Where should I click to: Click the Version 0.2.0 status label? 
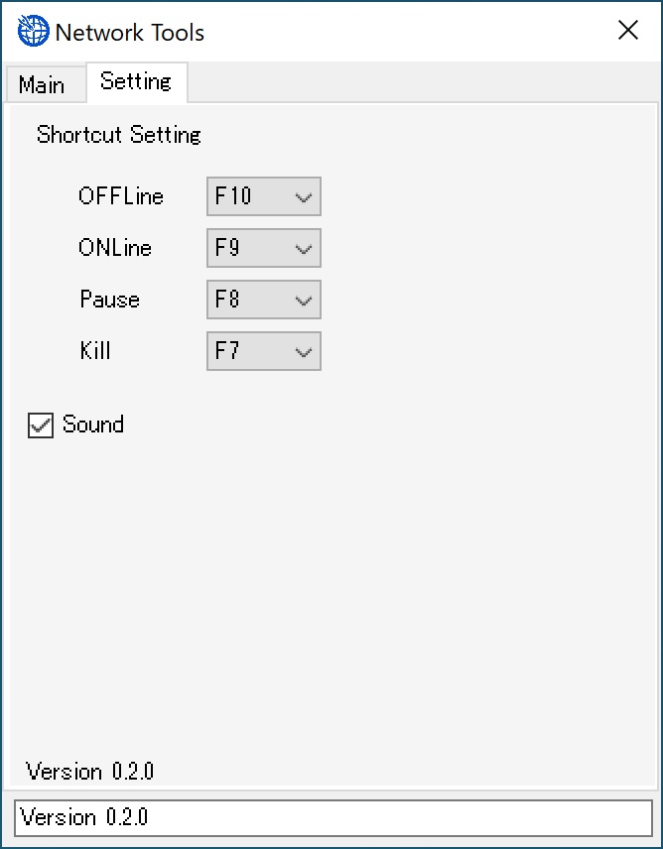pos(89,772)
